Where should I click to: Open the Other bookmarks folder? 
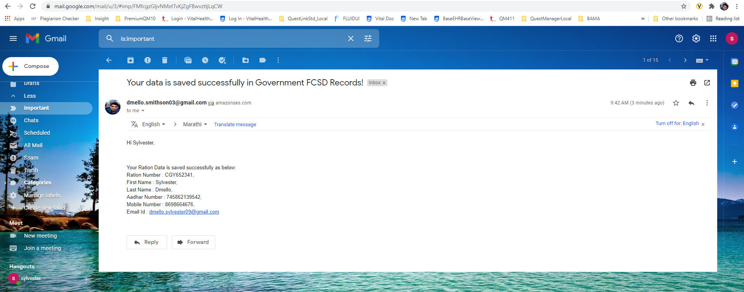click(x=676, y=19)
